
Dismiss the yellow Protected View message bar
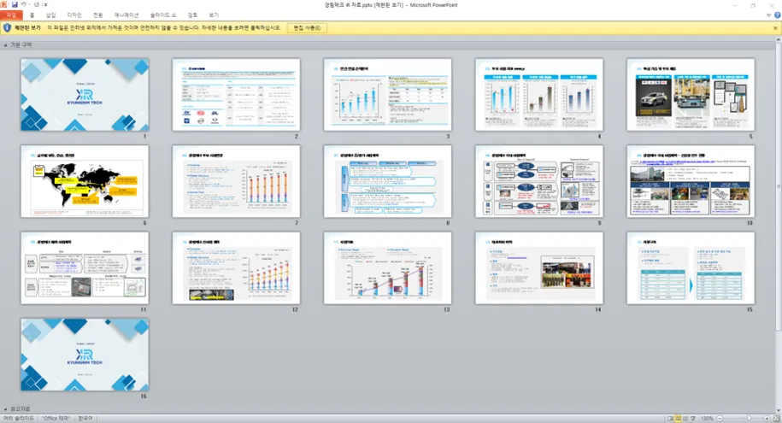pos(774,28)
